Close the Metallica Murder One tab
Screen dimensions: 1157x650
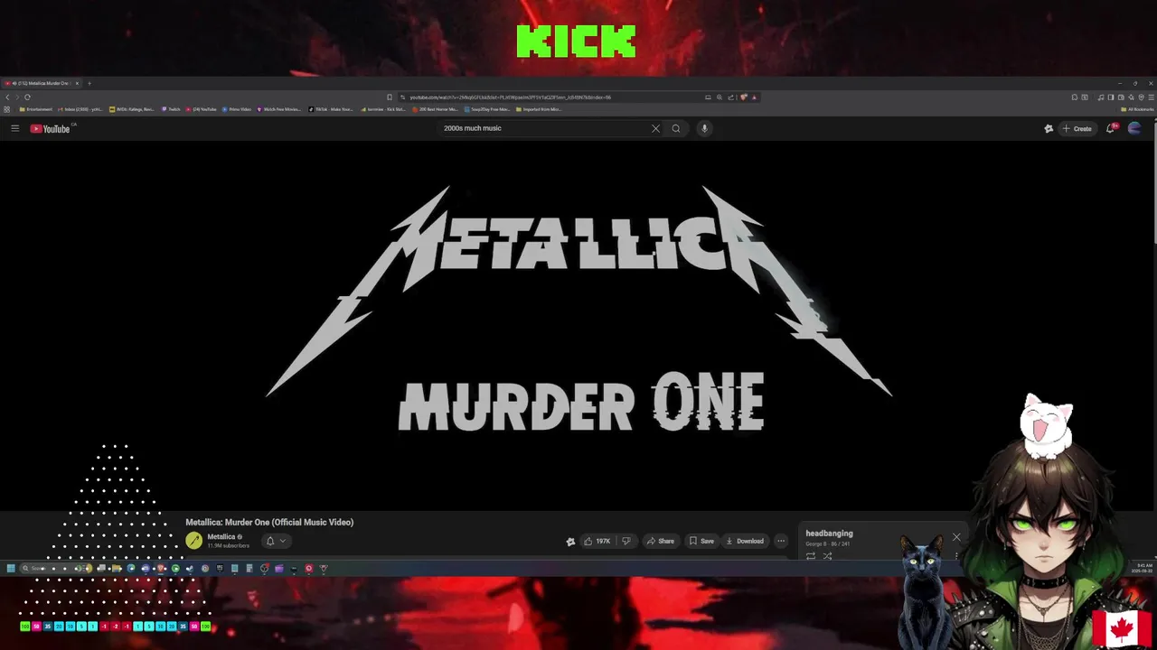coord(77,83)
